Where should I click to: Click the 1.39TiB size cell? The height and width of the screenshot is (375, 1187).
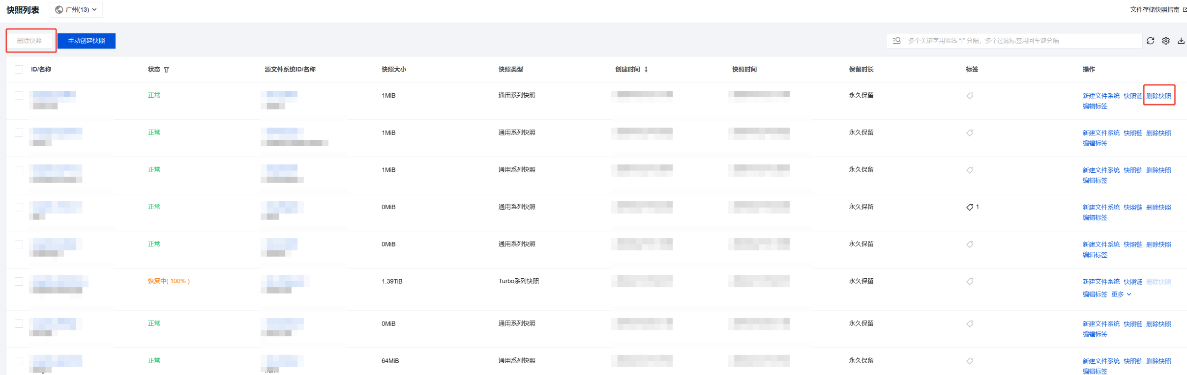(x=392, y=281)
